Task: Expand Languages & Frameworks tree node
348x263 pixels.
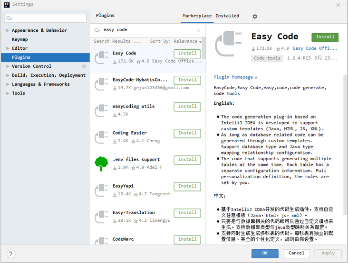Action: click(8, 84)
